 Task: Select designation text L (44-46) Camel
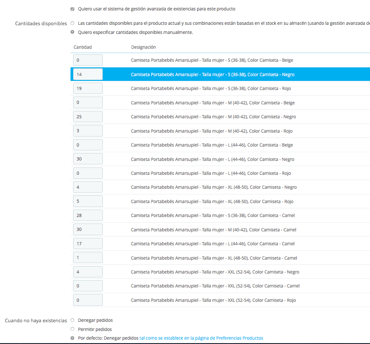[x=212, y=244]
